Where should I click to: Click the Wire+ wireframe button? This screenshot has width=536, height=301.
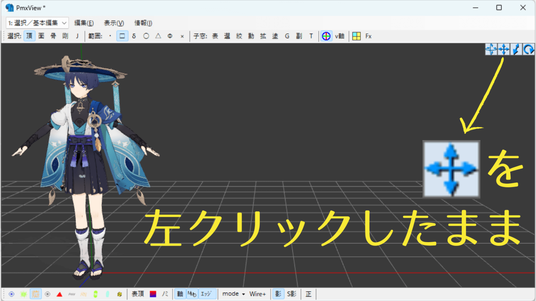(x=258, y=294)
